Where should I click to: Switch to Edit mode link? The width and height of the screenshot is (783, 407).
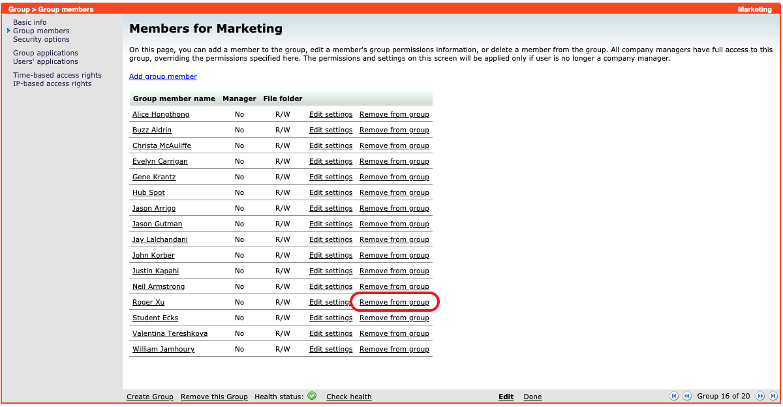pyautogui.click(x=506, y=397)
